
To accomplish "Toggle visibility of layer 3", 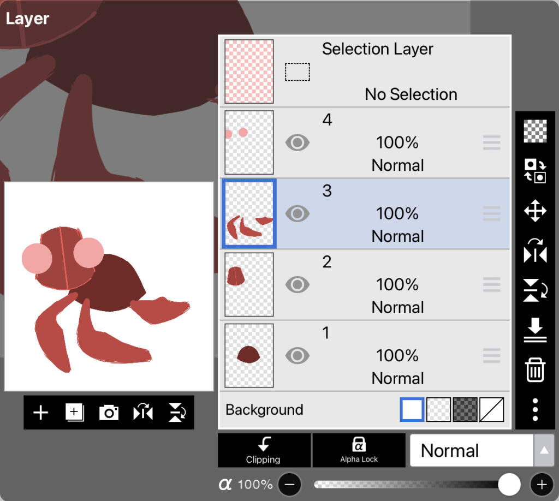I will (298, 213).
